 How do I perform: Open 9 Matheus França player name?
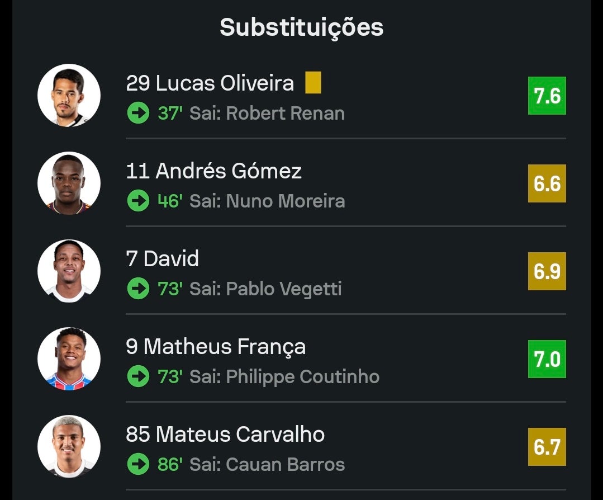[216, 347]
